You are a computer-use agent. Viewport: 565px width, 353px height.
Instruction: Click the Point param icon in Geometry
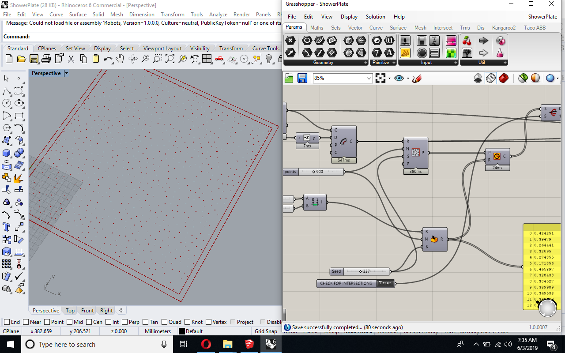(290, 41)
